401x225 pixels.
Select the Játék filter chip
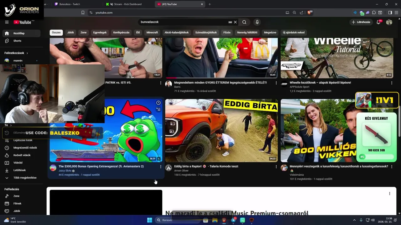[70, 32]
